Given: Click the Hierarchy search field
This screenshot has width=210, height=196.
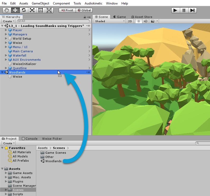Looking at the screenshot, I should pyautogui.click(x=53, y=21).
